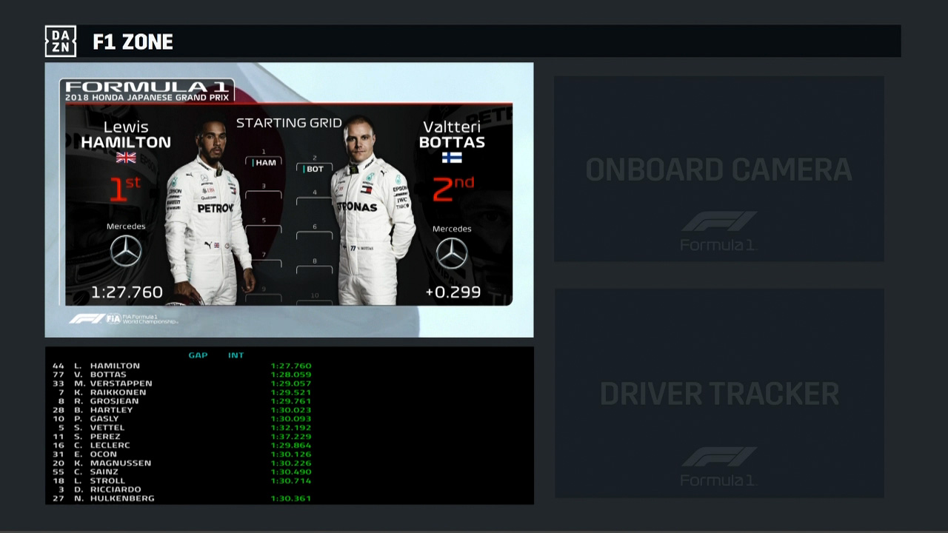Click the HAM grid slot in video

coord(264,162)
